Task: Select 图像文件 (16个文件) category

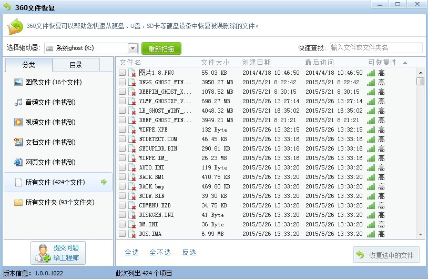Action: click(x=58, y=82)
